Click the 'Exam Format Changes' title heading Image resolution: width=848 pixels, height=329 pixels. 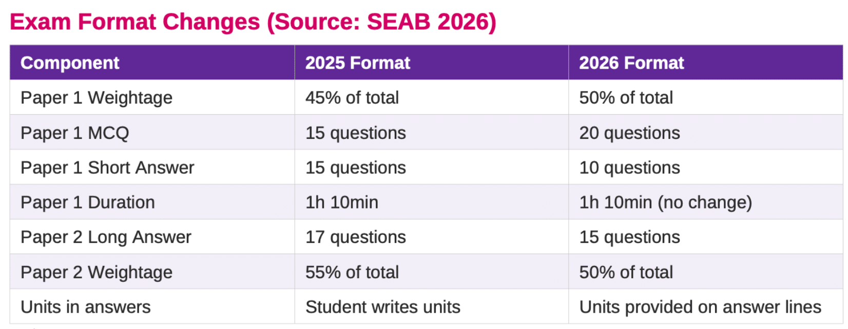[253, 22]
